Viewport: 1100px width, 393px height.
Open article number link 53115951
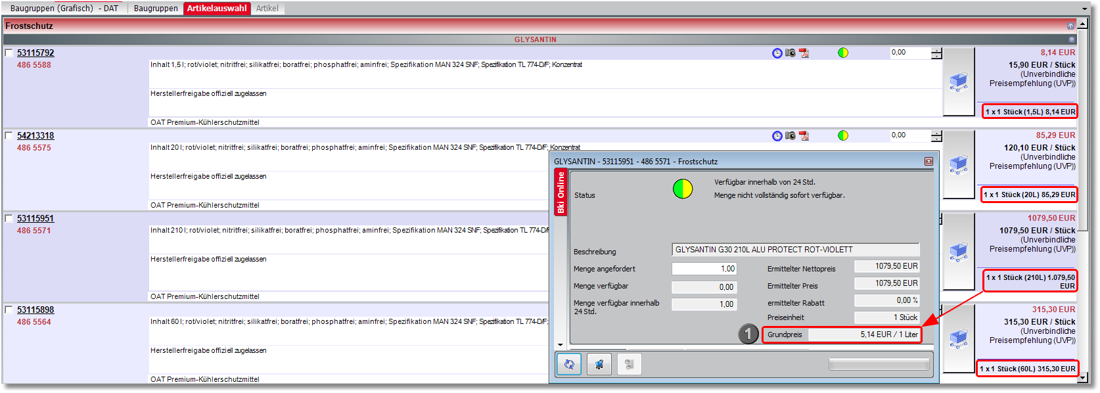[35, 219]
